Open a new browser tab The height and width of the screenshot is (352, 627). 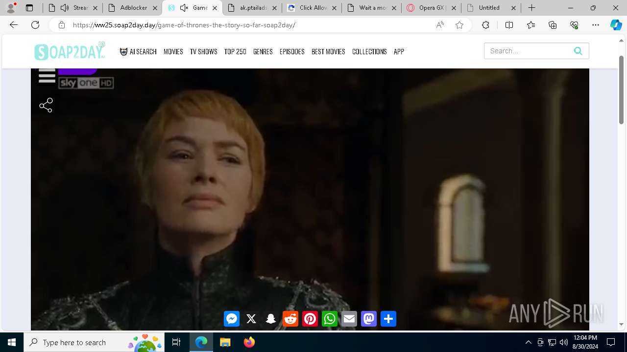[531, 8]
